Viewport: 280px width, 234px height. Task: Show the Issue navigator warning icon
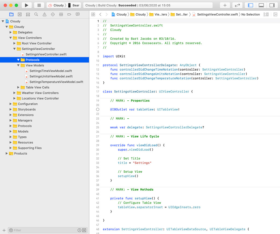44,14
